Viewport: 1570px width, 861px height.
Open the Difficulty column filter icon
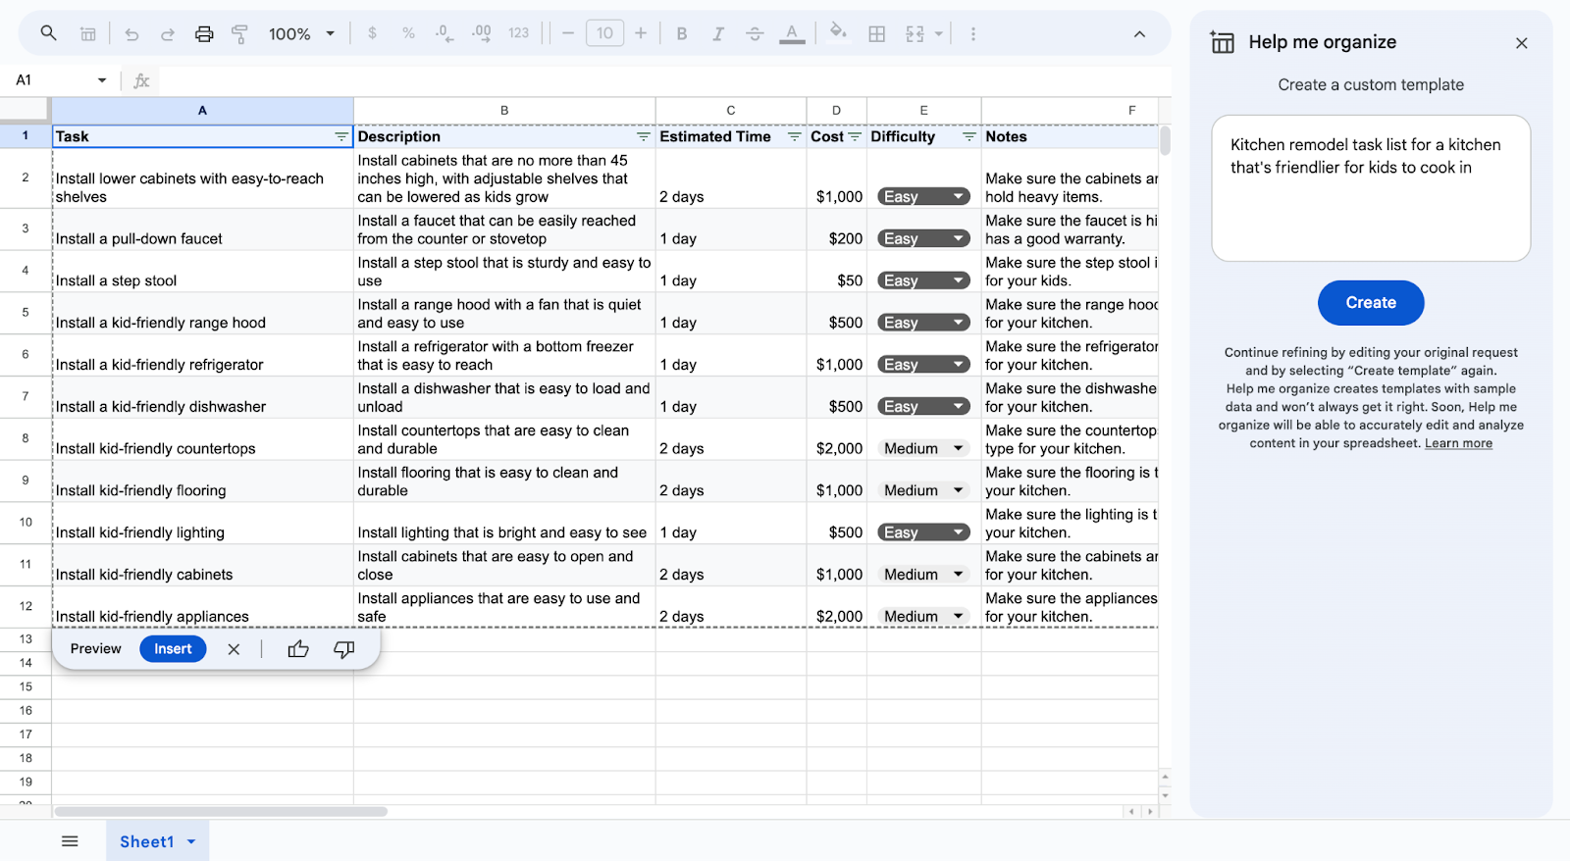969,136
